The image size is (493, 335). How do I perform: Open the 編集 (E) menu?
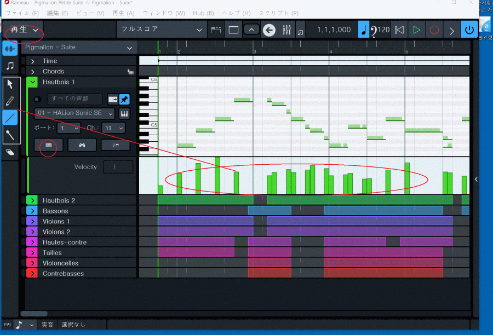point(57,13)
